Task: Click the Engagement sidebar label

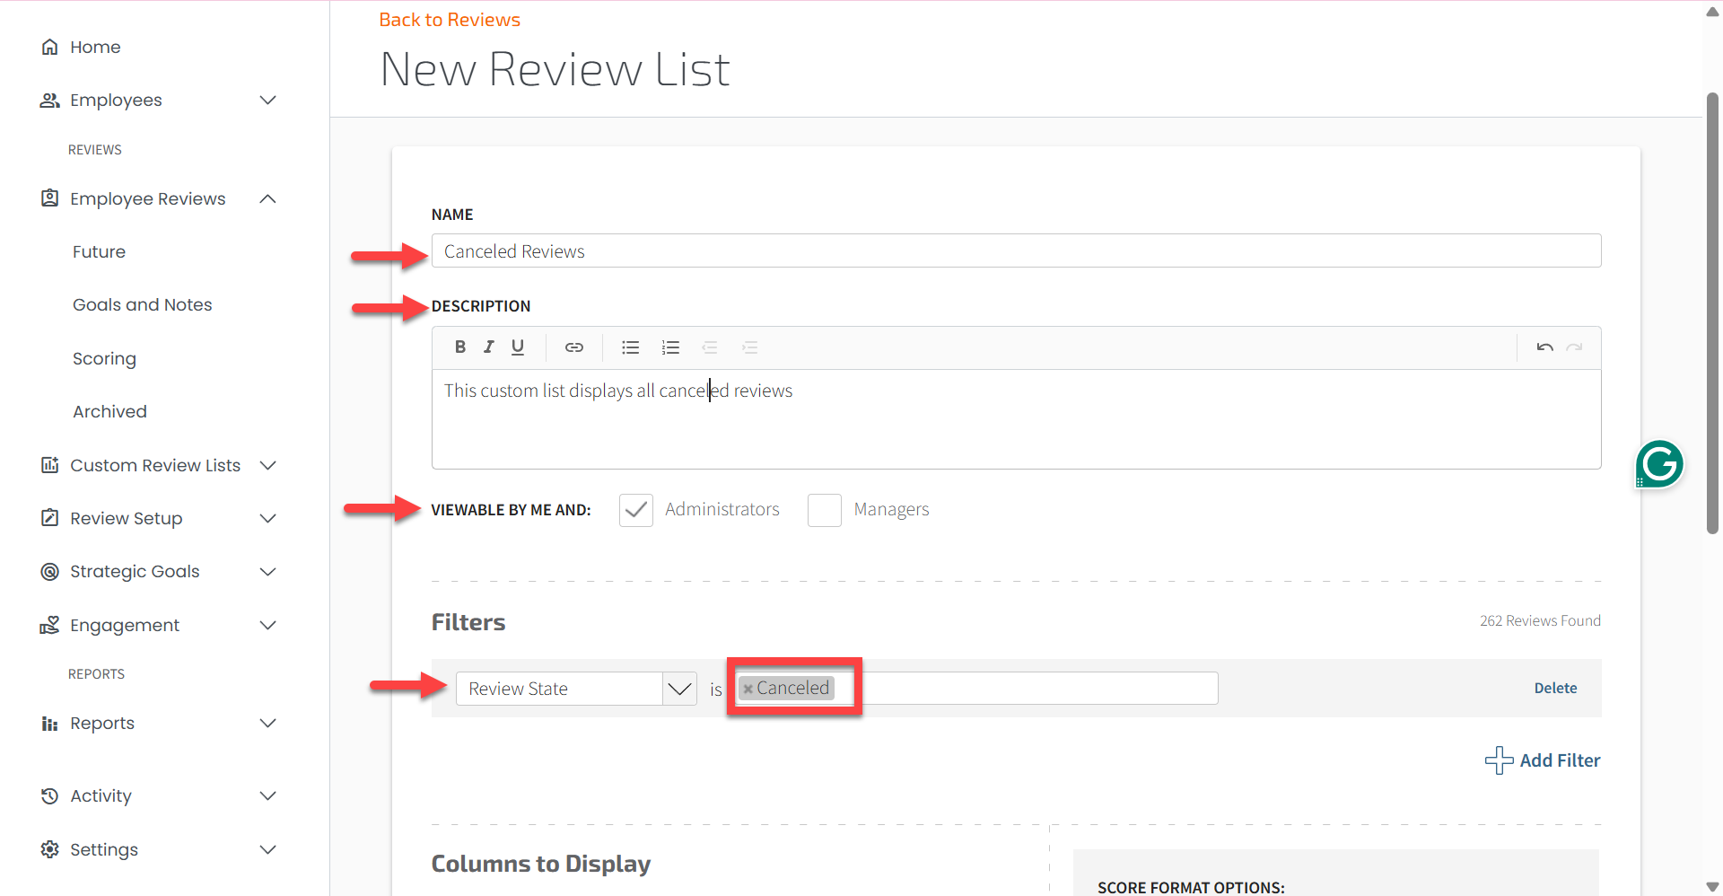Action: pyautogui.click(x=125, y=625)
